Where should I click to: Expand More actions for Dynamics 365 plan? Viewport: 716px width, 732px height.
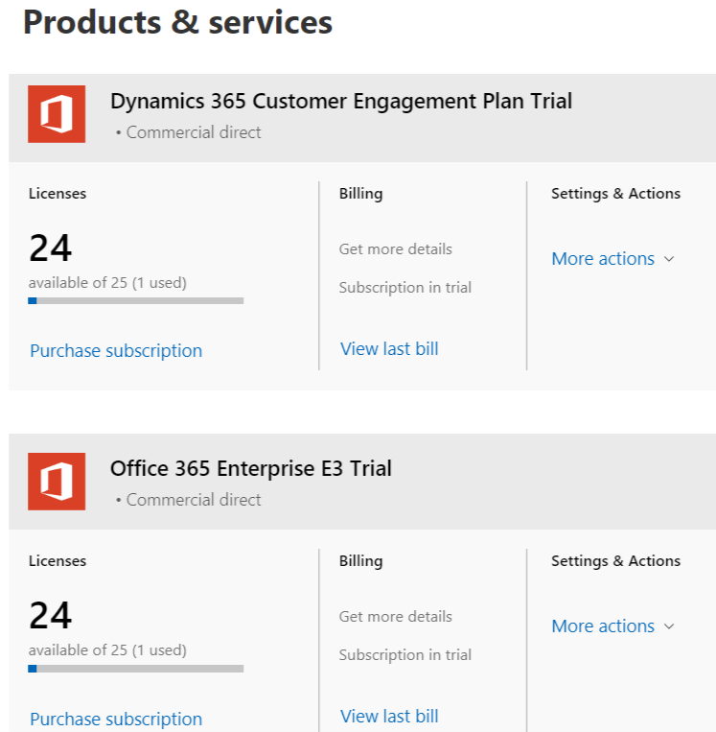(x=612, y=259)
